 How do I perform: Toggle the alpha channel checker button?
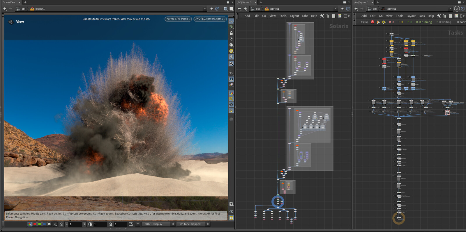click(49, 224)
